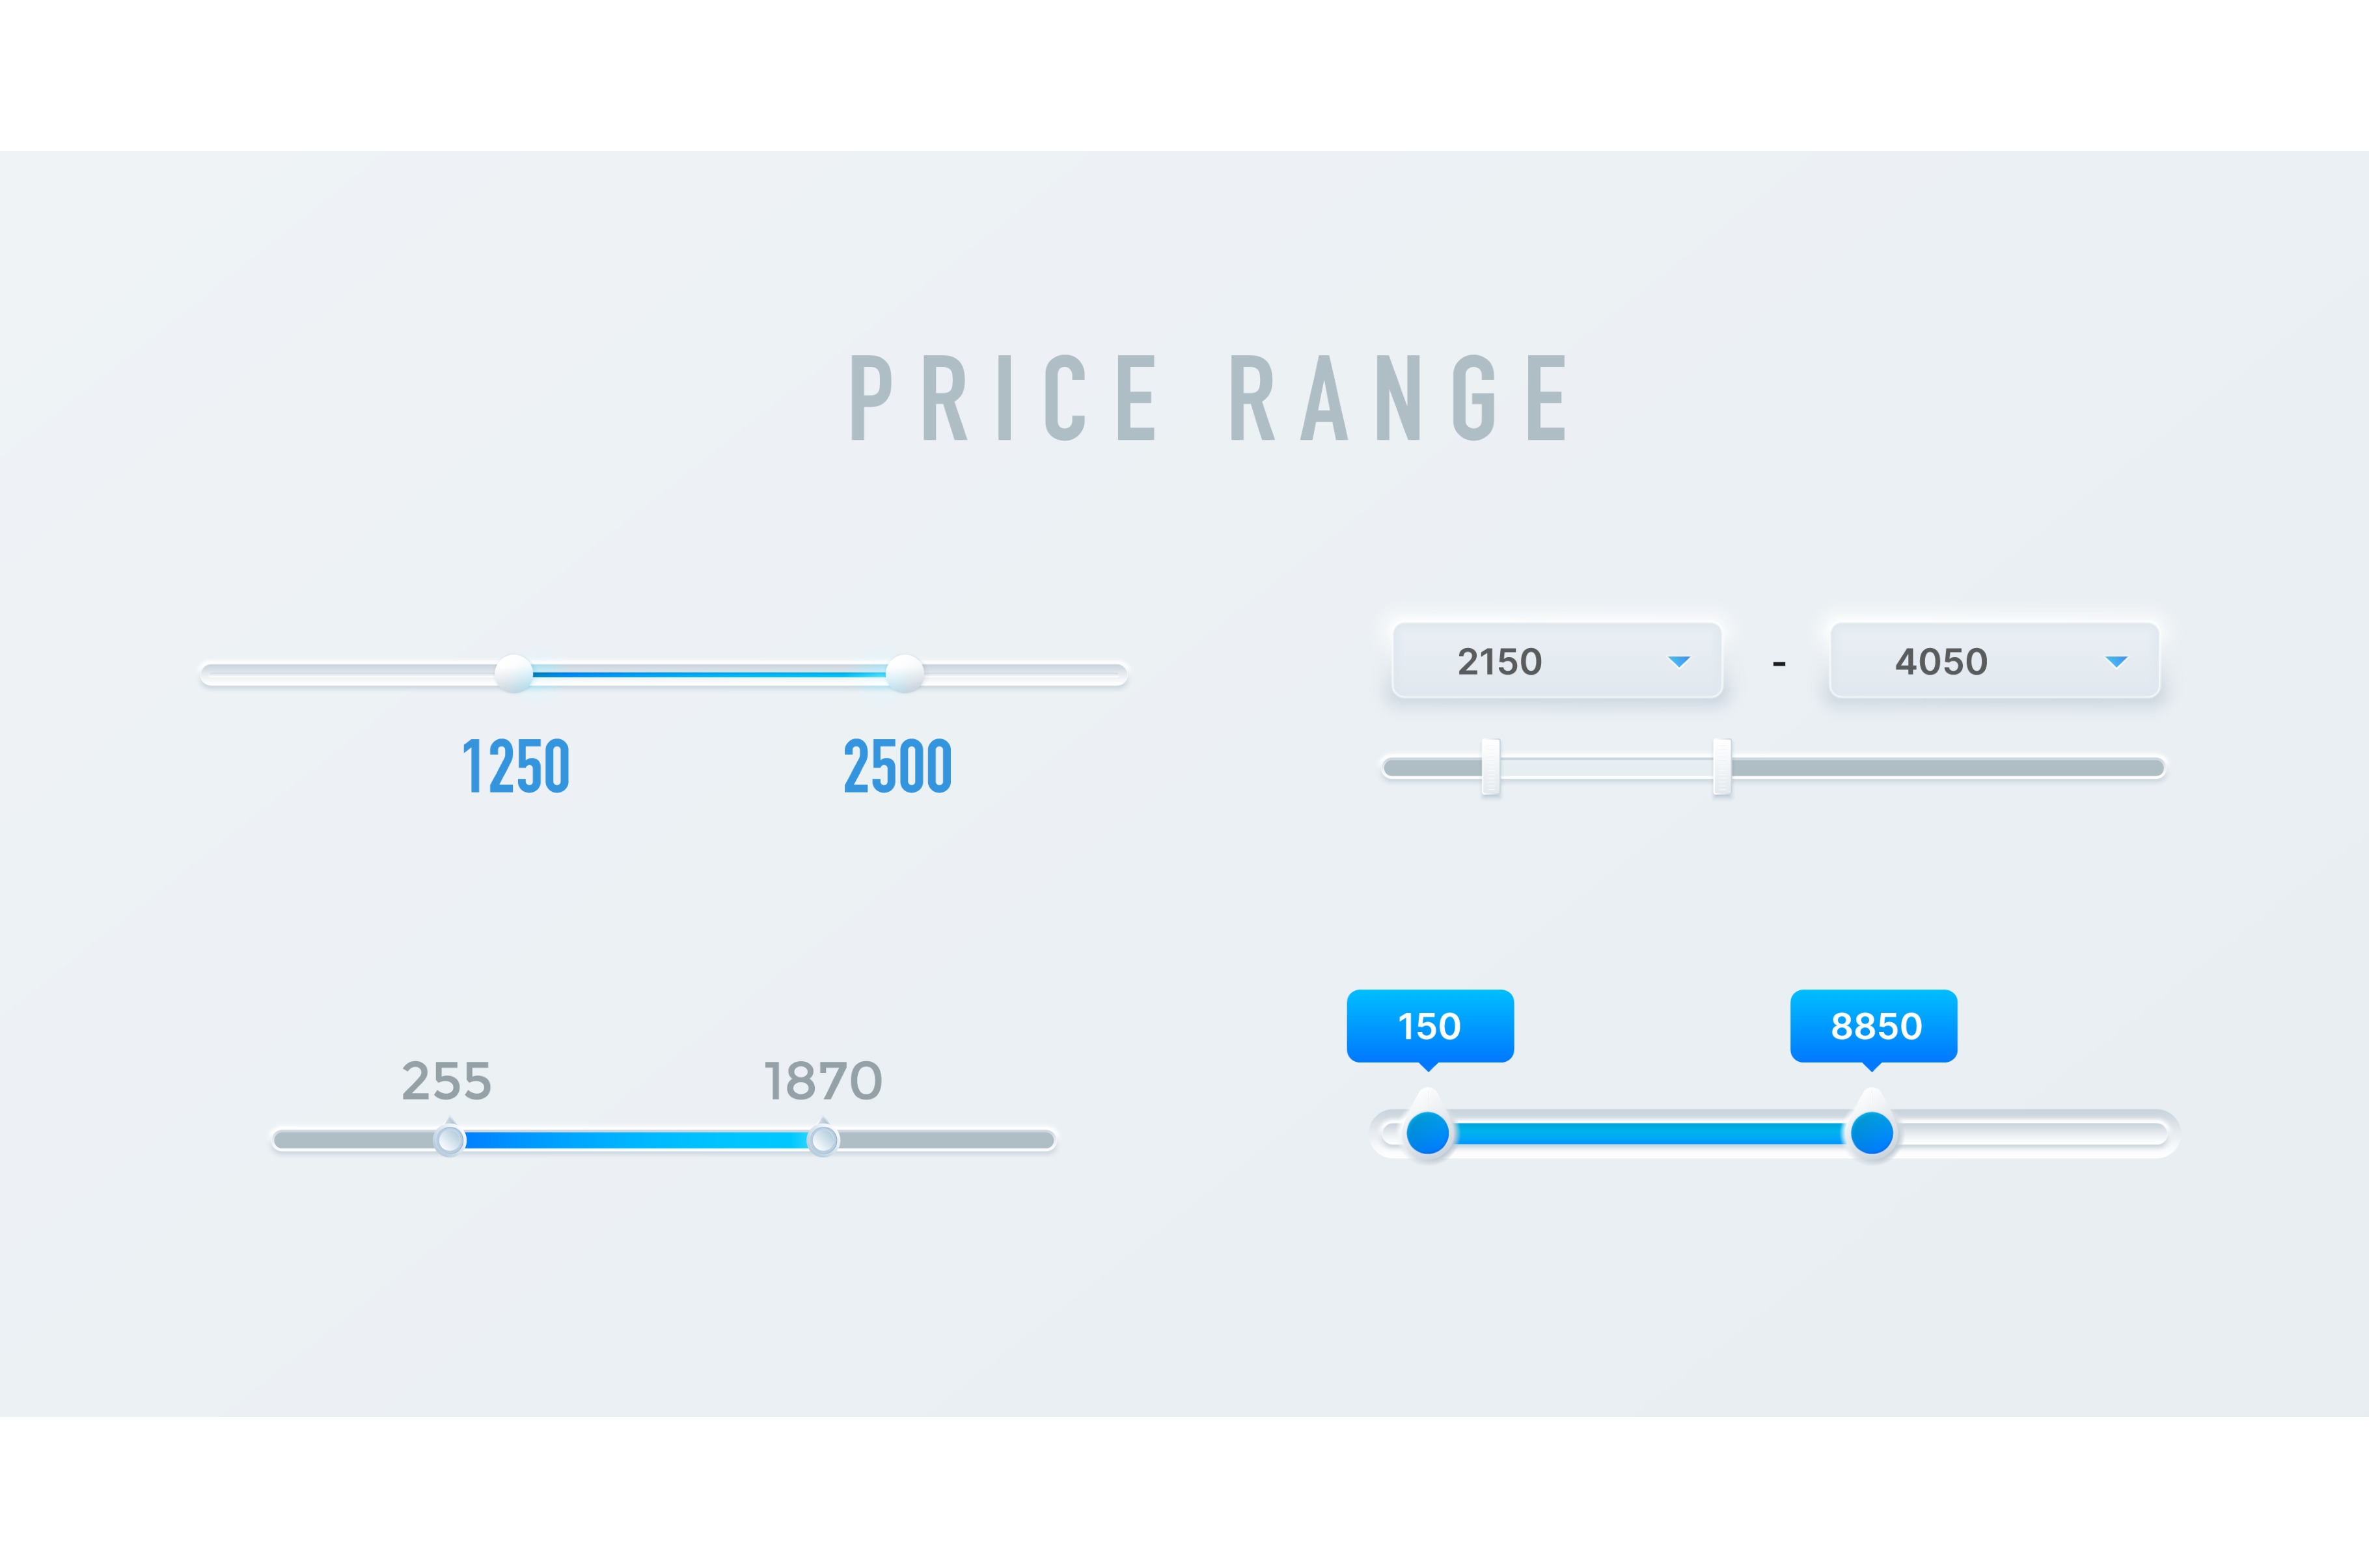Open the 2150 minimum price dropdown
Screen dimensions: 2369x1568
click(1556, 661)
